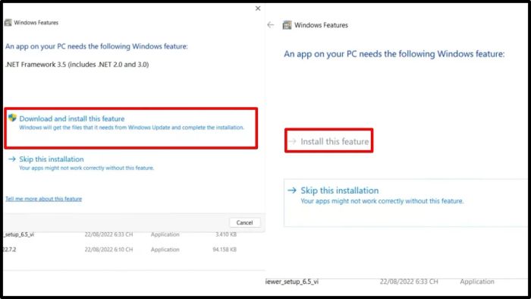Click .NET Framework 3.5 feature text
The image size is (531, 299).
pyautogui.click(x=77, y=65)
